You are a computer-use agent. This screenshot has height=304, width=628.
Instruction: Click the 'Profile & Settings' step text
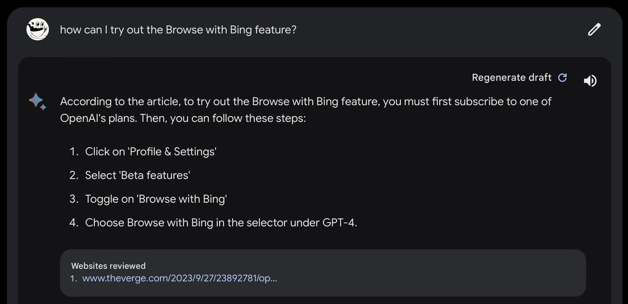[x=151, y=151]
